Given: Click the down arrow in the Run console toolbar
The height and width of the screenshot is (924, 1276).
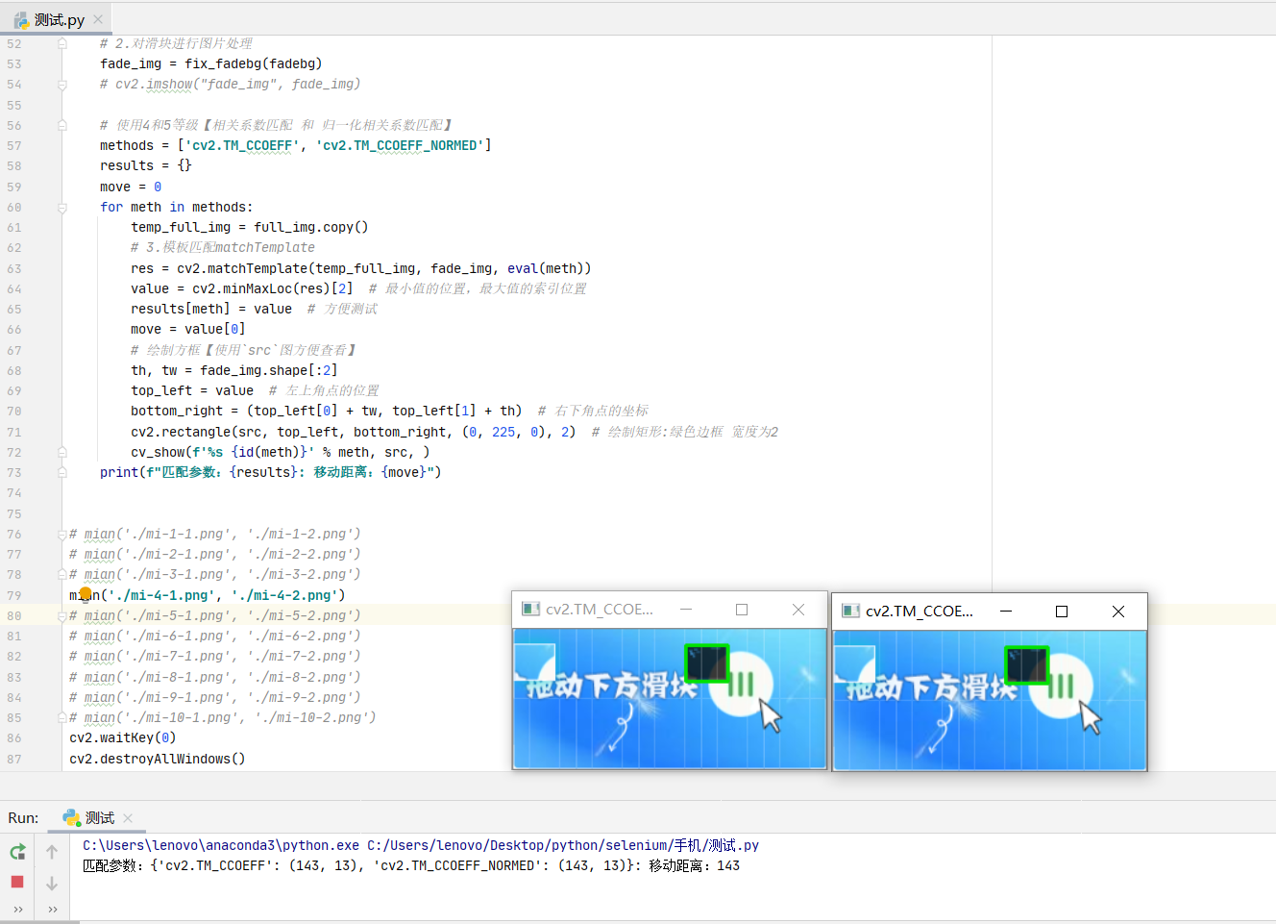Looking at the screenshot, I should 52,883.
